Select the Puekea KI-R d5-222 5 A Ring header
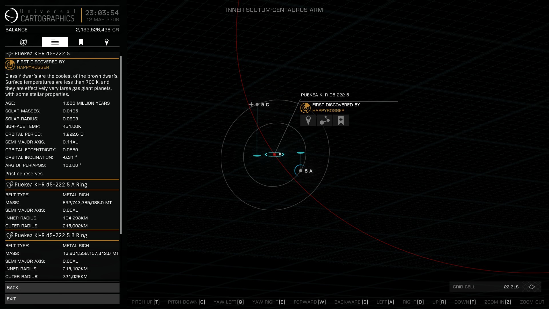Image resolution: width=549 pixels, height=309 pixels. [x=62, y=185]
